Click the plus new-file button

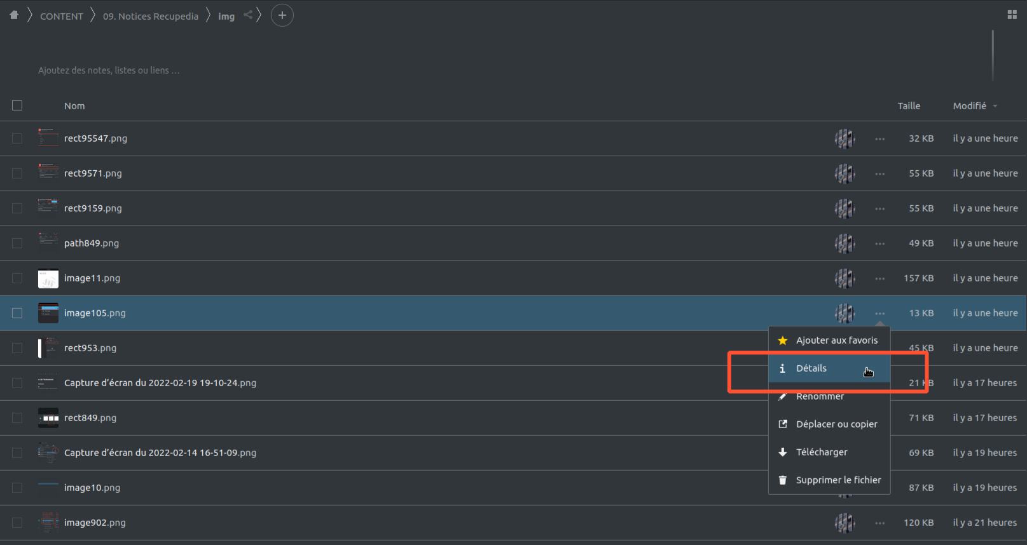click(x=282, y=15)
